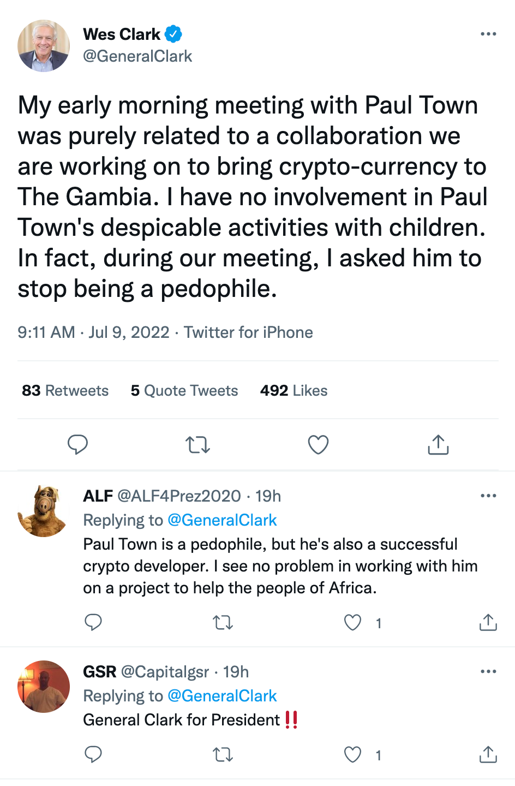
Task: Share GSR's reply
Action: [x=488, y=754]
